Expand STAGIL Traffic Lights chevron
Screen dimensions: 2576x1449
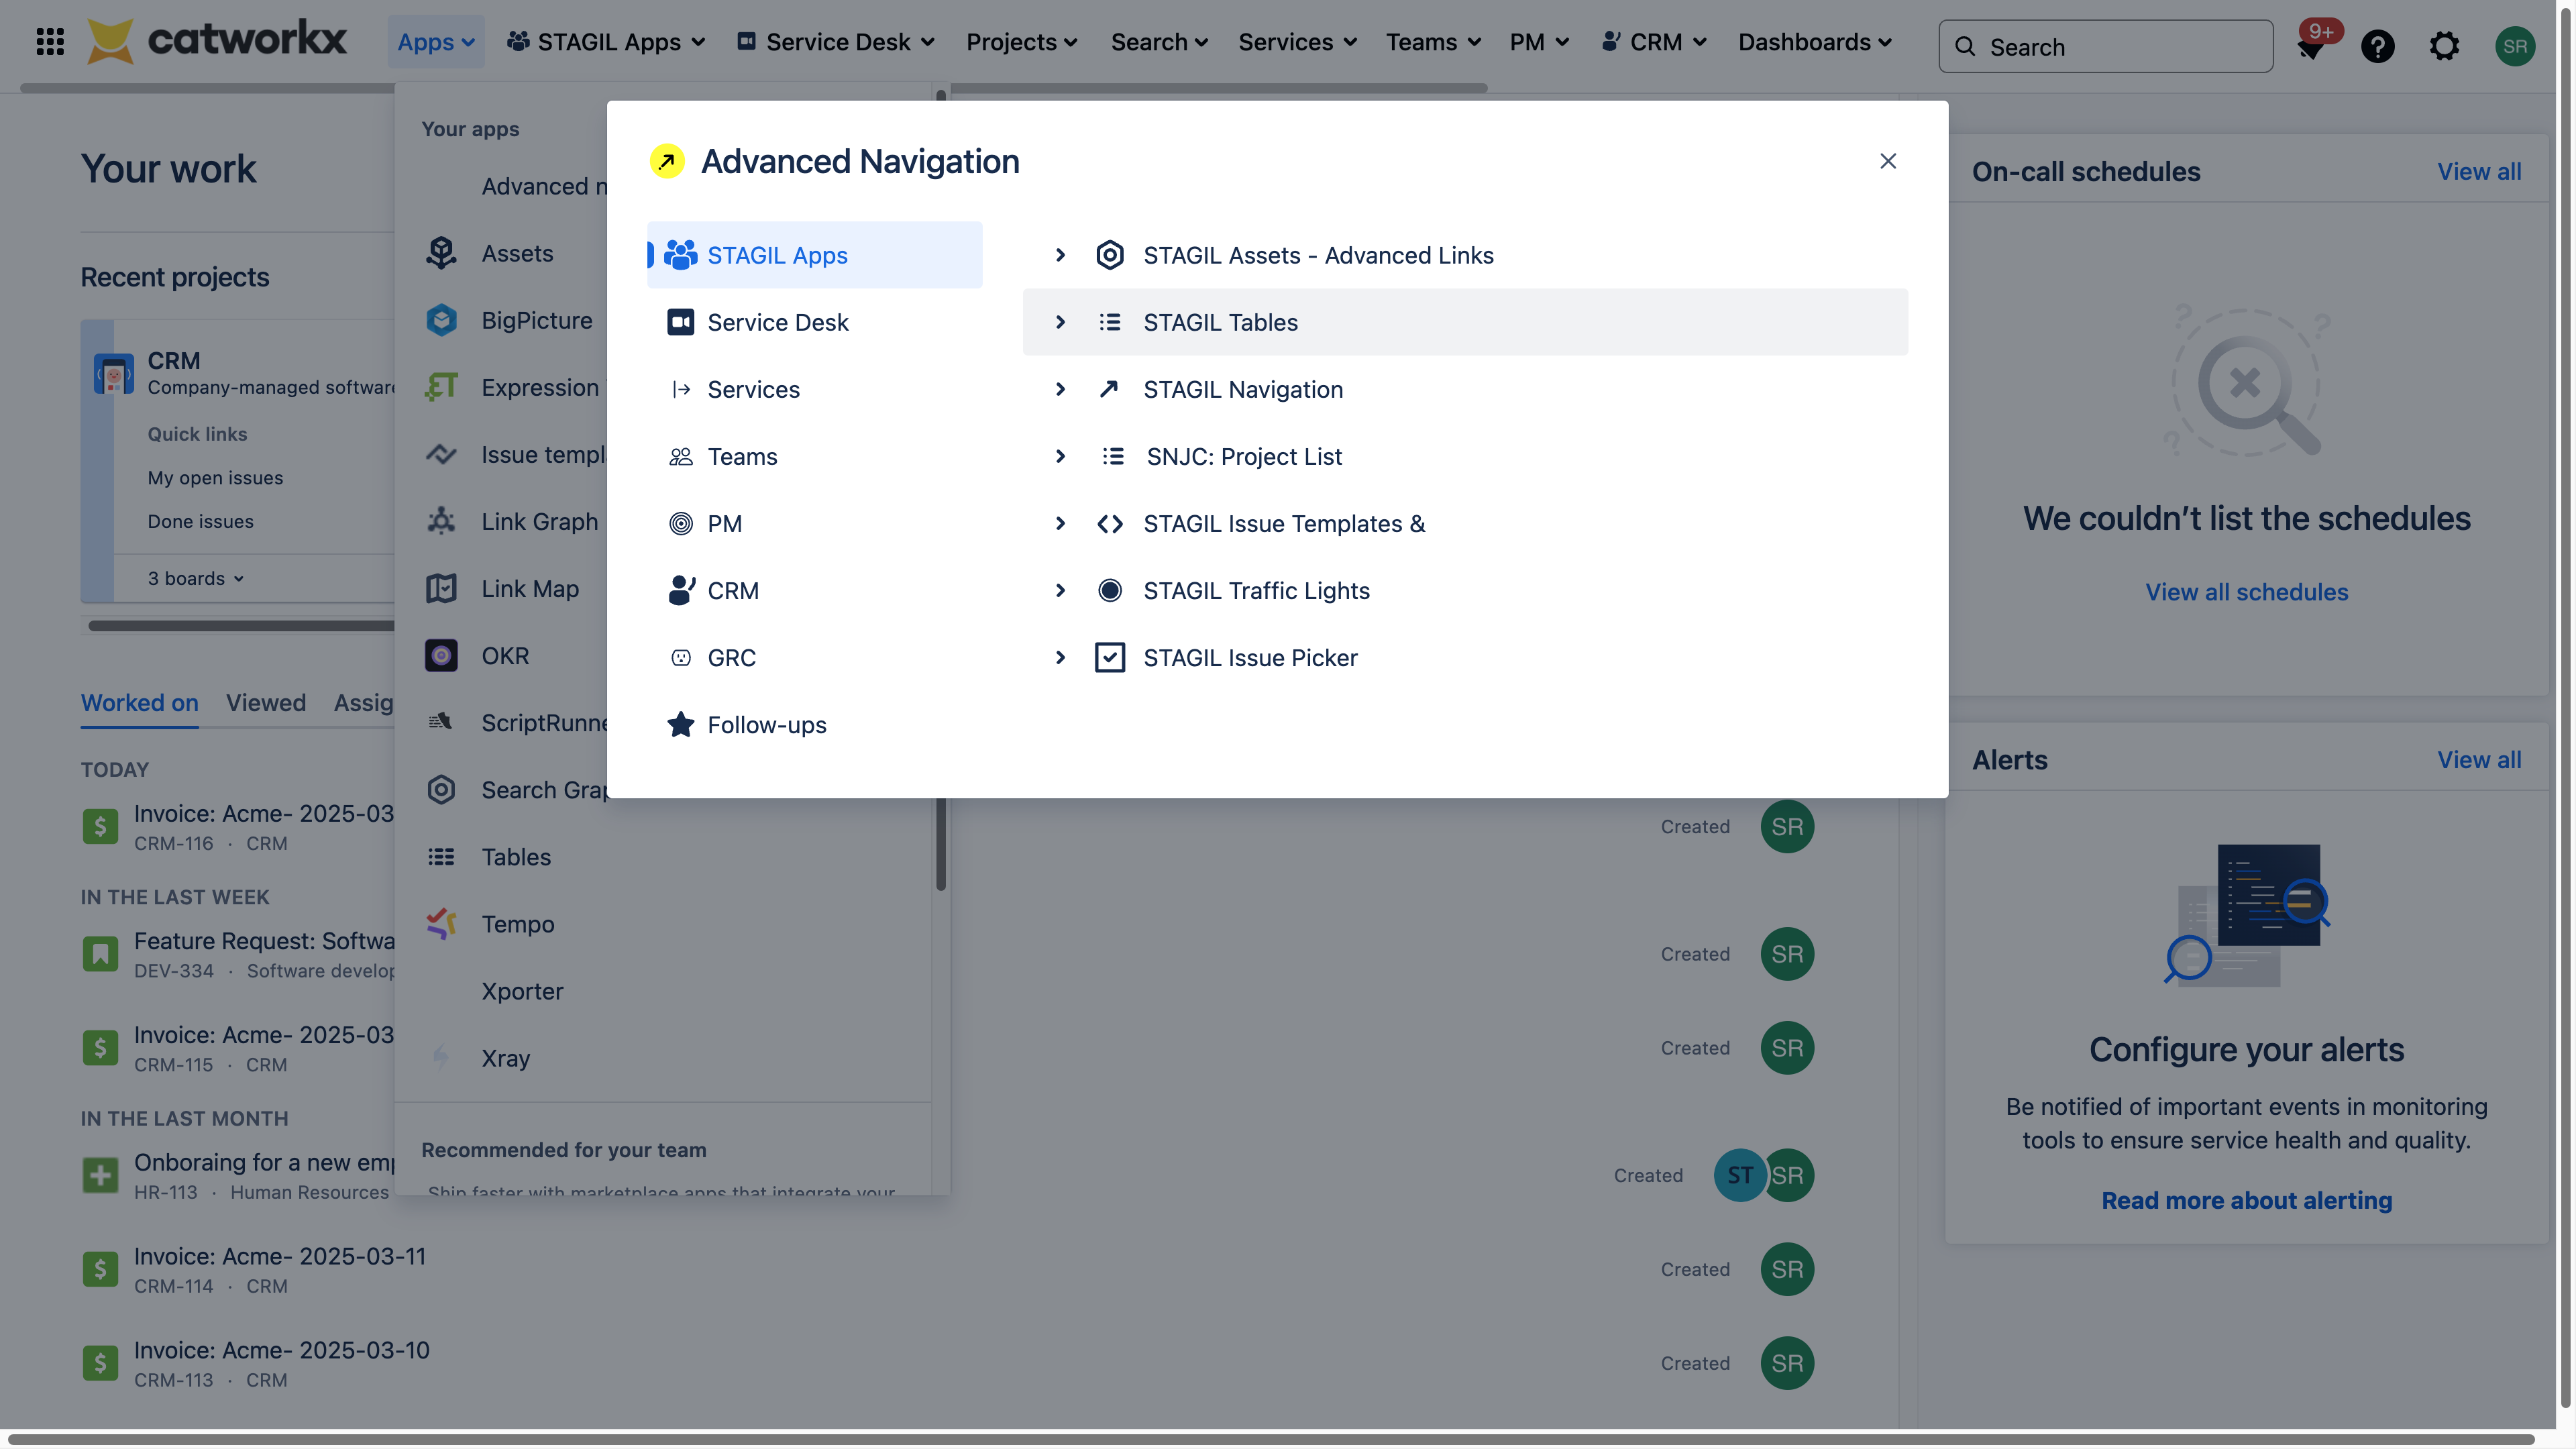[1061, 590]
